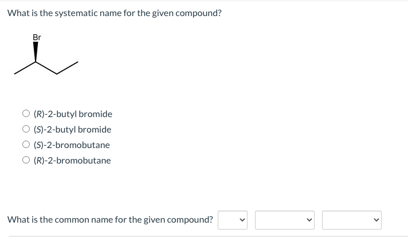Choose the (R)-2-bromobutane radio option
Screen dimensions: 408x237
26,160
